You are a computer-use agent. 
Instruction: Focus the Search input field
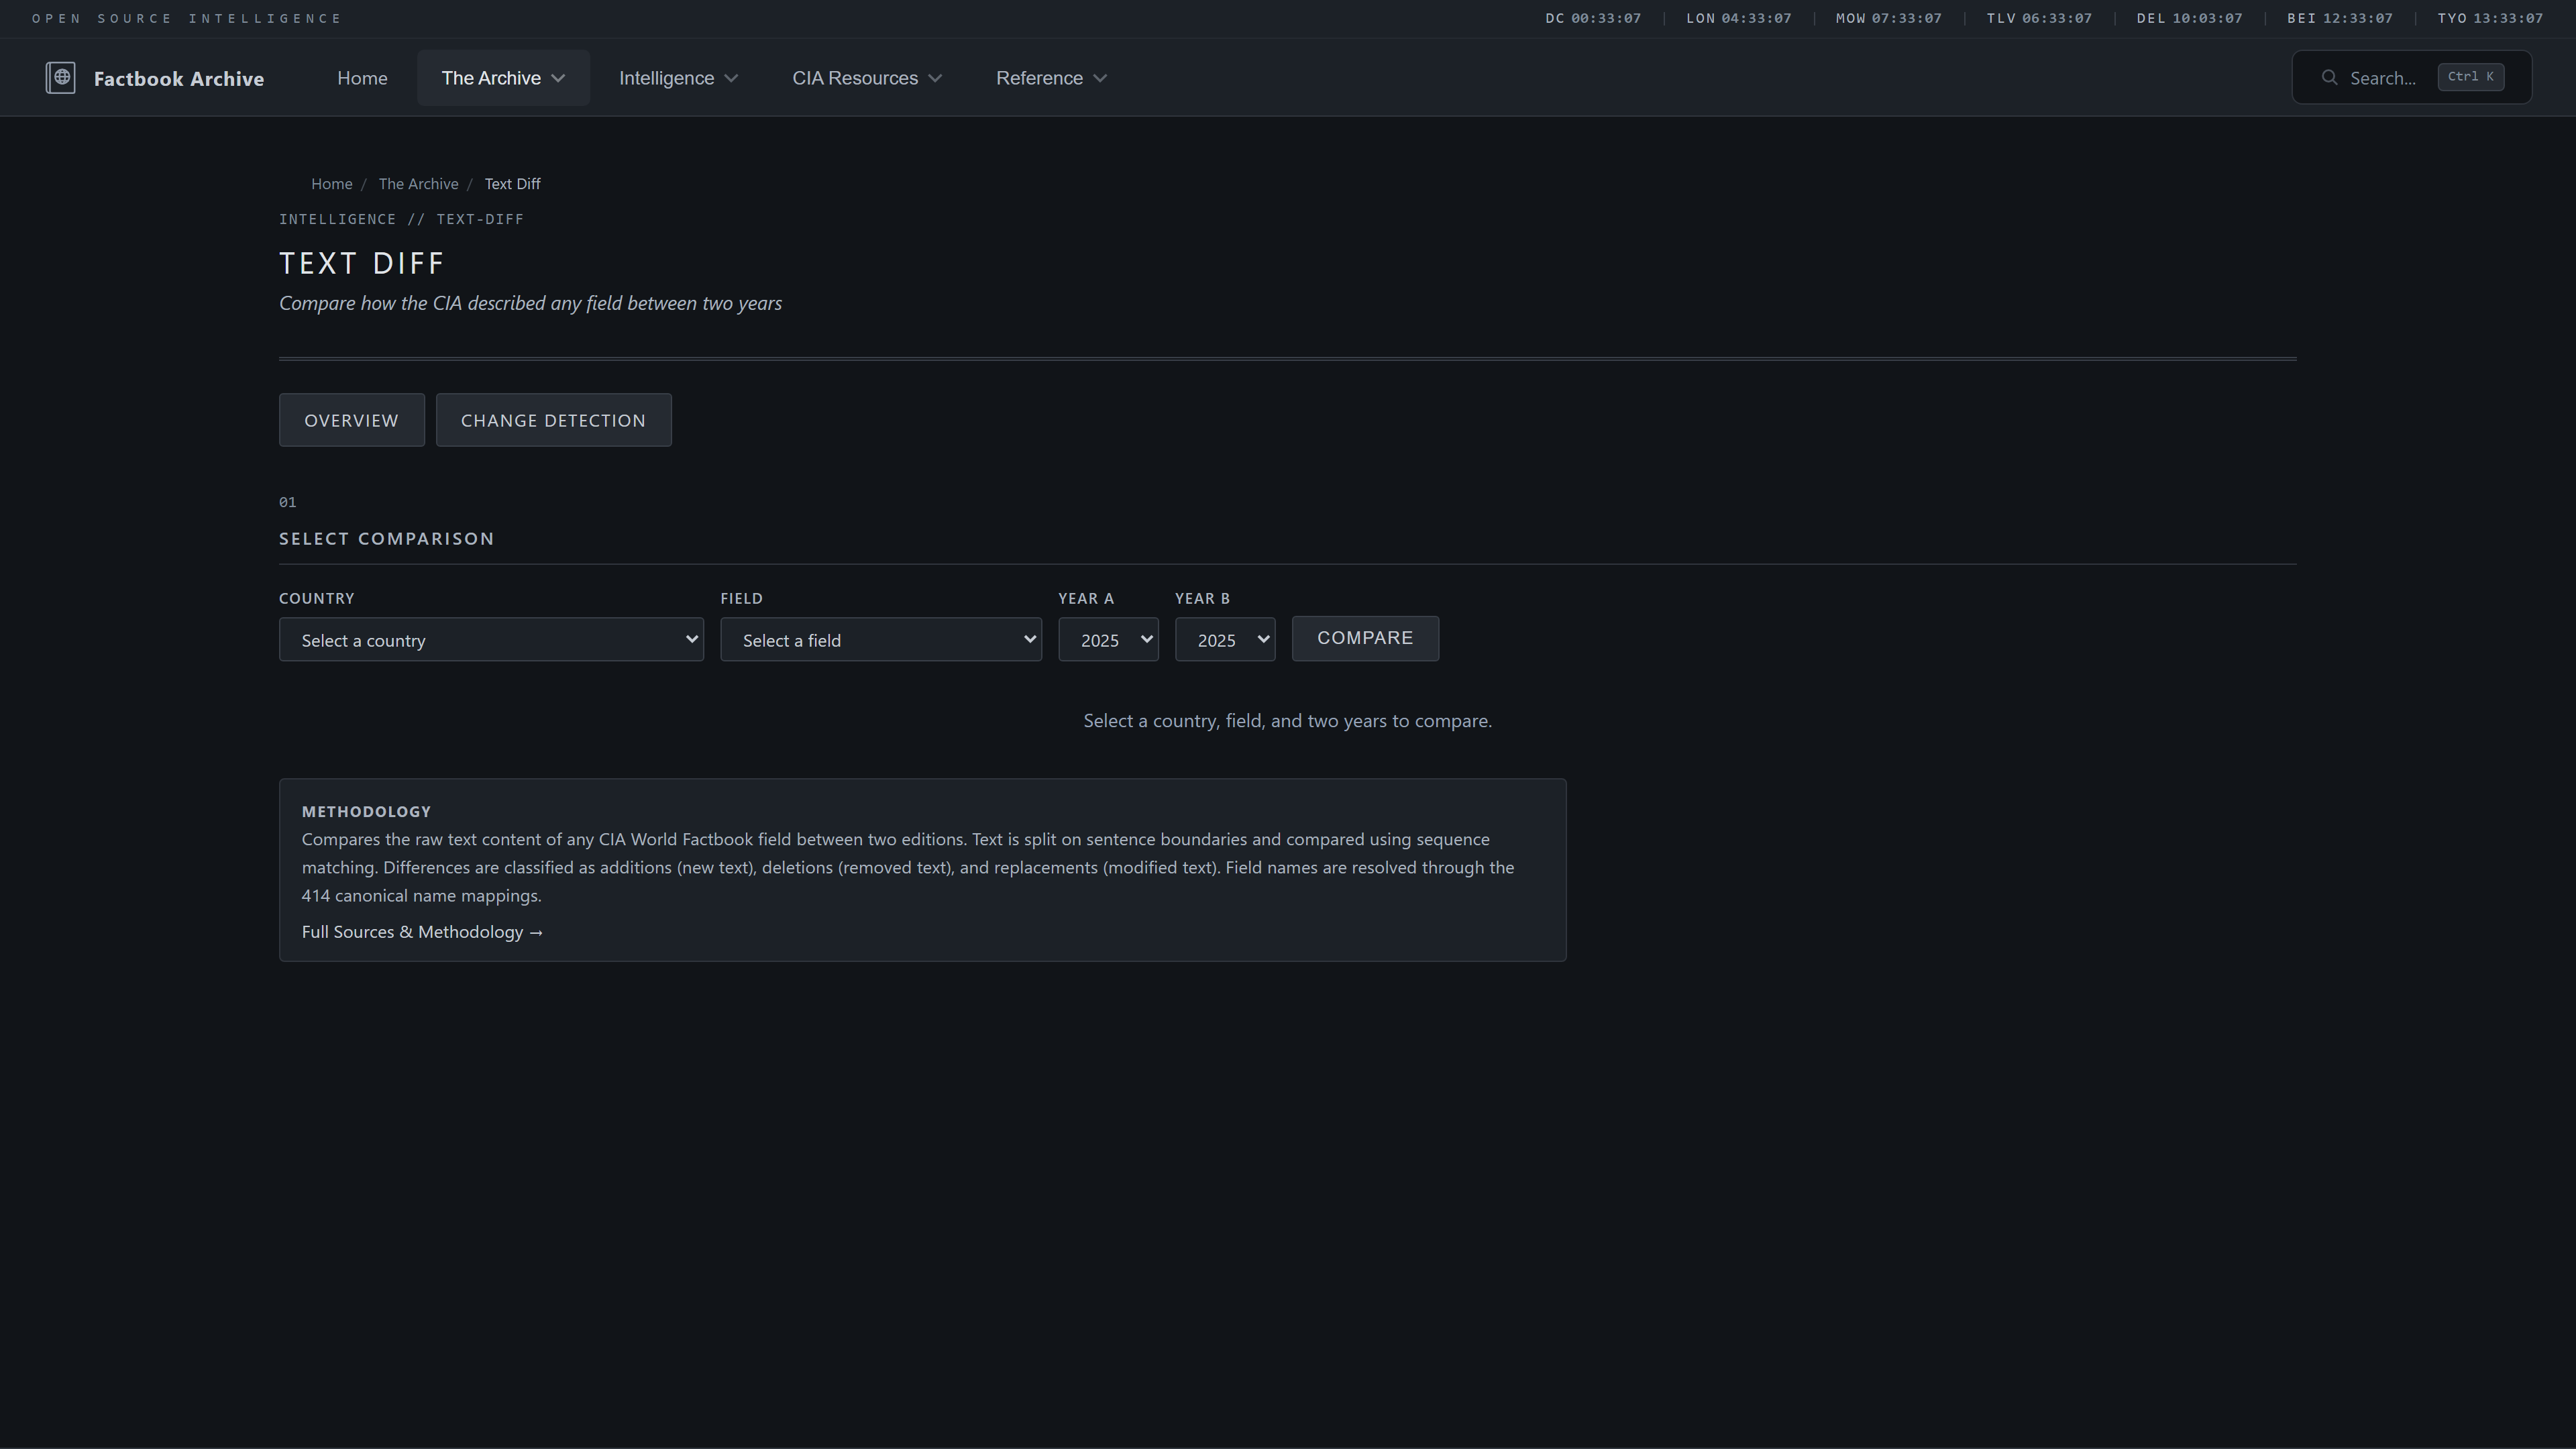click(x=2382, y=78)
